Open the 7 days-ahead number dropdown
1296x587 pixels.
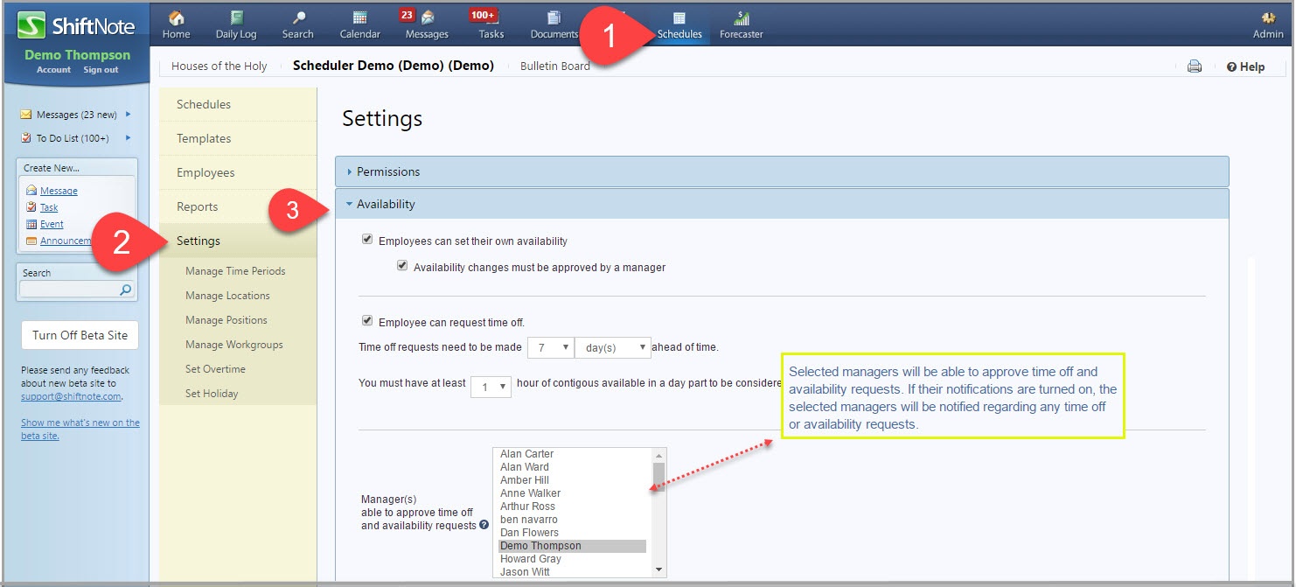551,347
